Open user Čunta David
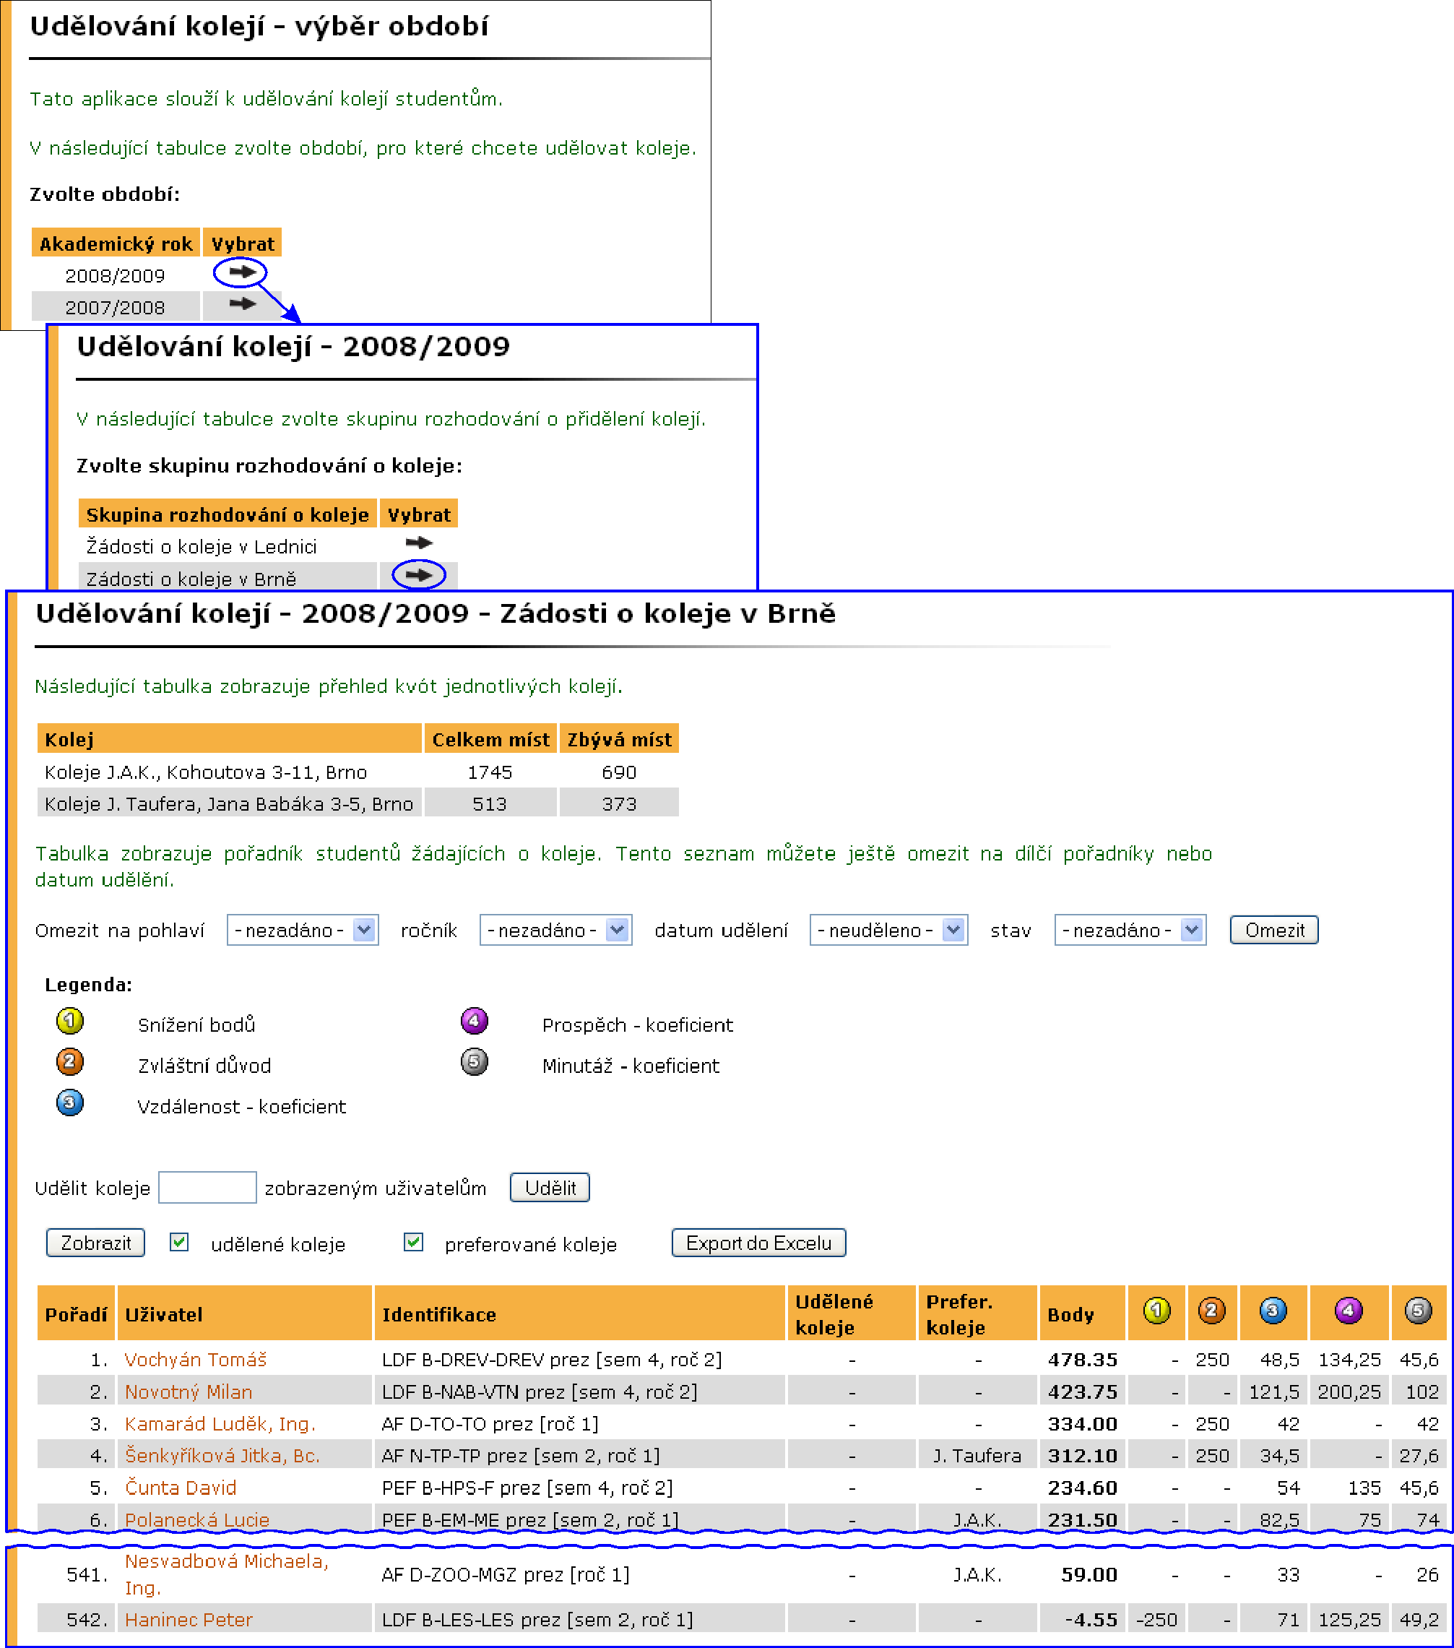 click(x=181, y=1488)
